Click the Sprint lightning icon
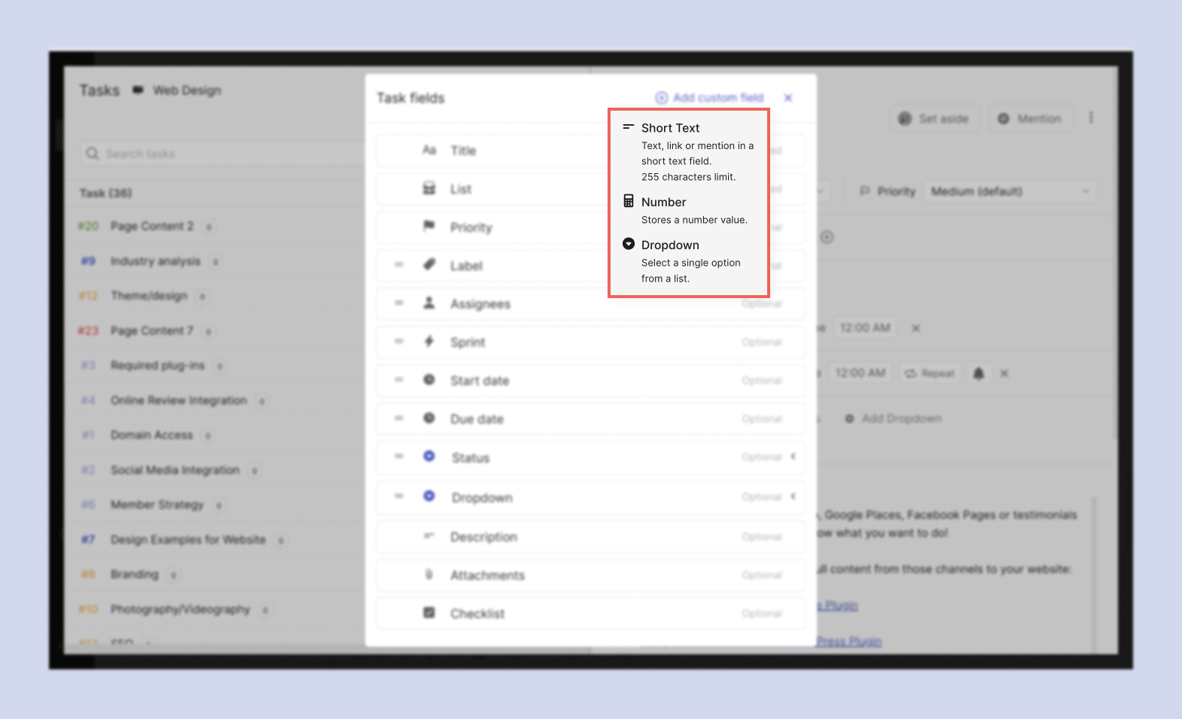The width and height of the screenshot is (1182, 719). tap(429, 341)
